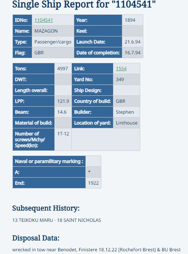This screenshot has height=254, width=188.
Task: Open the Link number 1554
Action: pos(121,69)
